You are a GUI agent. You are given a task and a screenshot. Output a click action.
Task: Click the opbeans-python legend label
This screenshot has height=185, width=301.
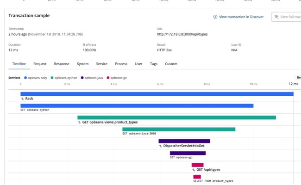66,78
